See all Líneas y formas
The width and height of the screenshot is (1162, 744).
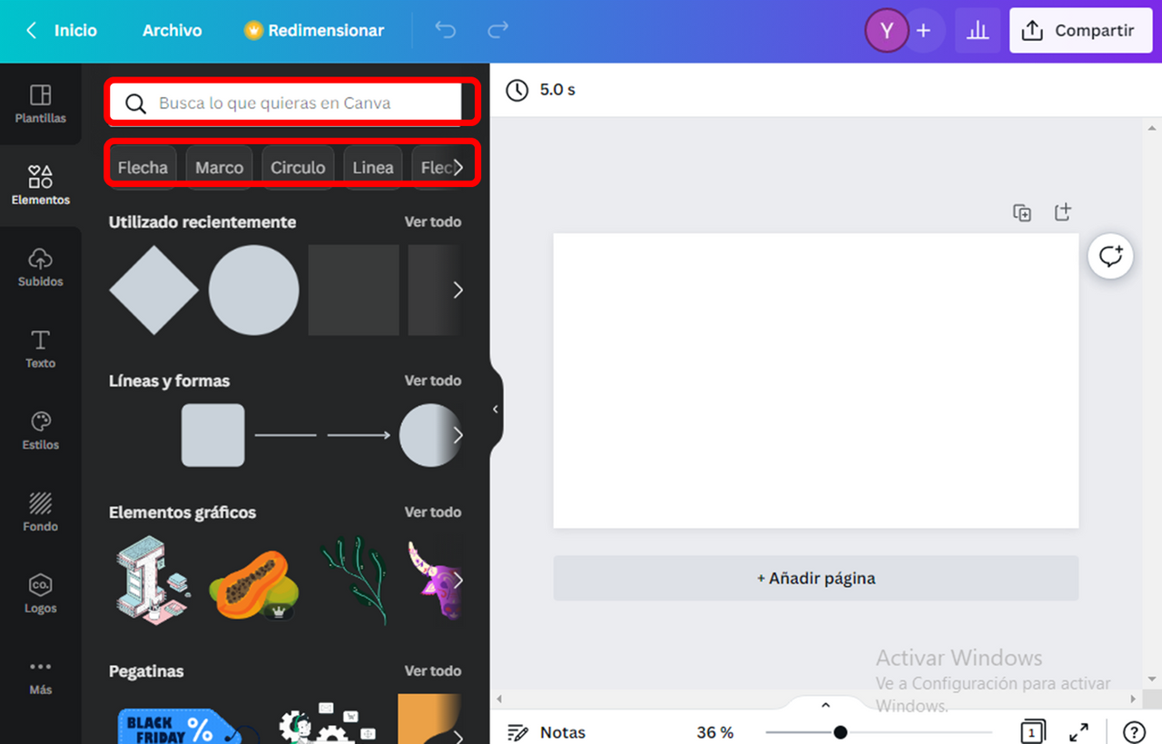(x=433, y=380)
